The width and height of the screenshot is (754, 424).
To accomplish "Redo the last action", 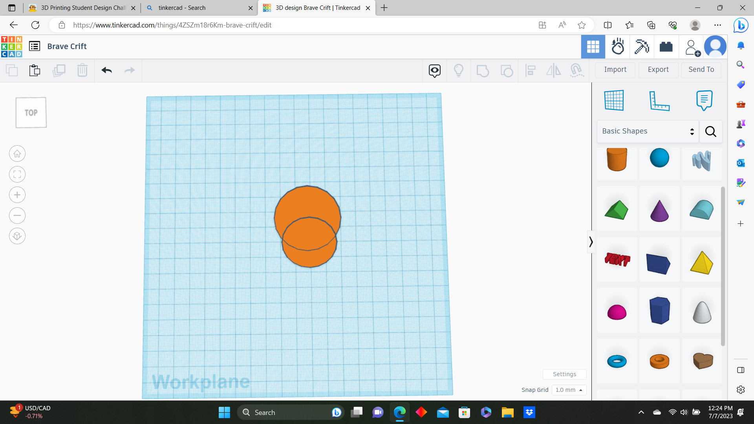I will pyautogui.click(x=130, y=70).
